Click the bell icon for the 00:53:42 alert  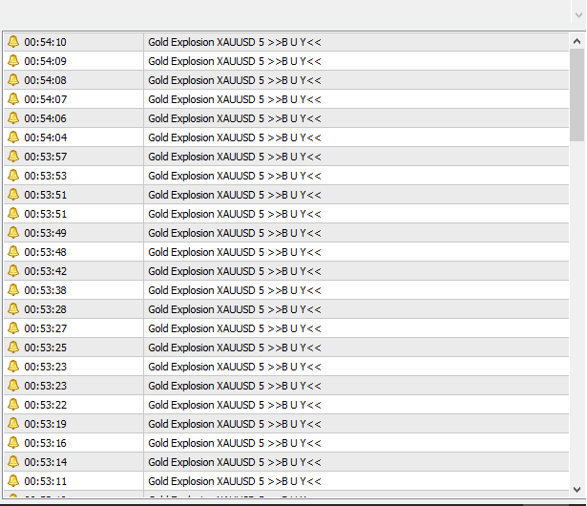point(13,271)
